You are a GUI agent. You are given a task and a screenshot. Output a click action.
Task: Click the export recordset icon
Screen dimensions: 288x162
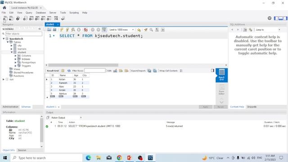pos(149,71)
